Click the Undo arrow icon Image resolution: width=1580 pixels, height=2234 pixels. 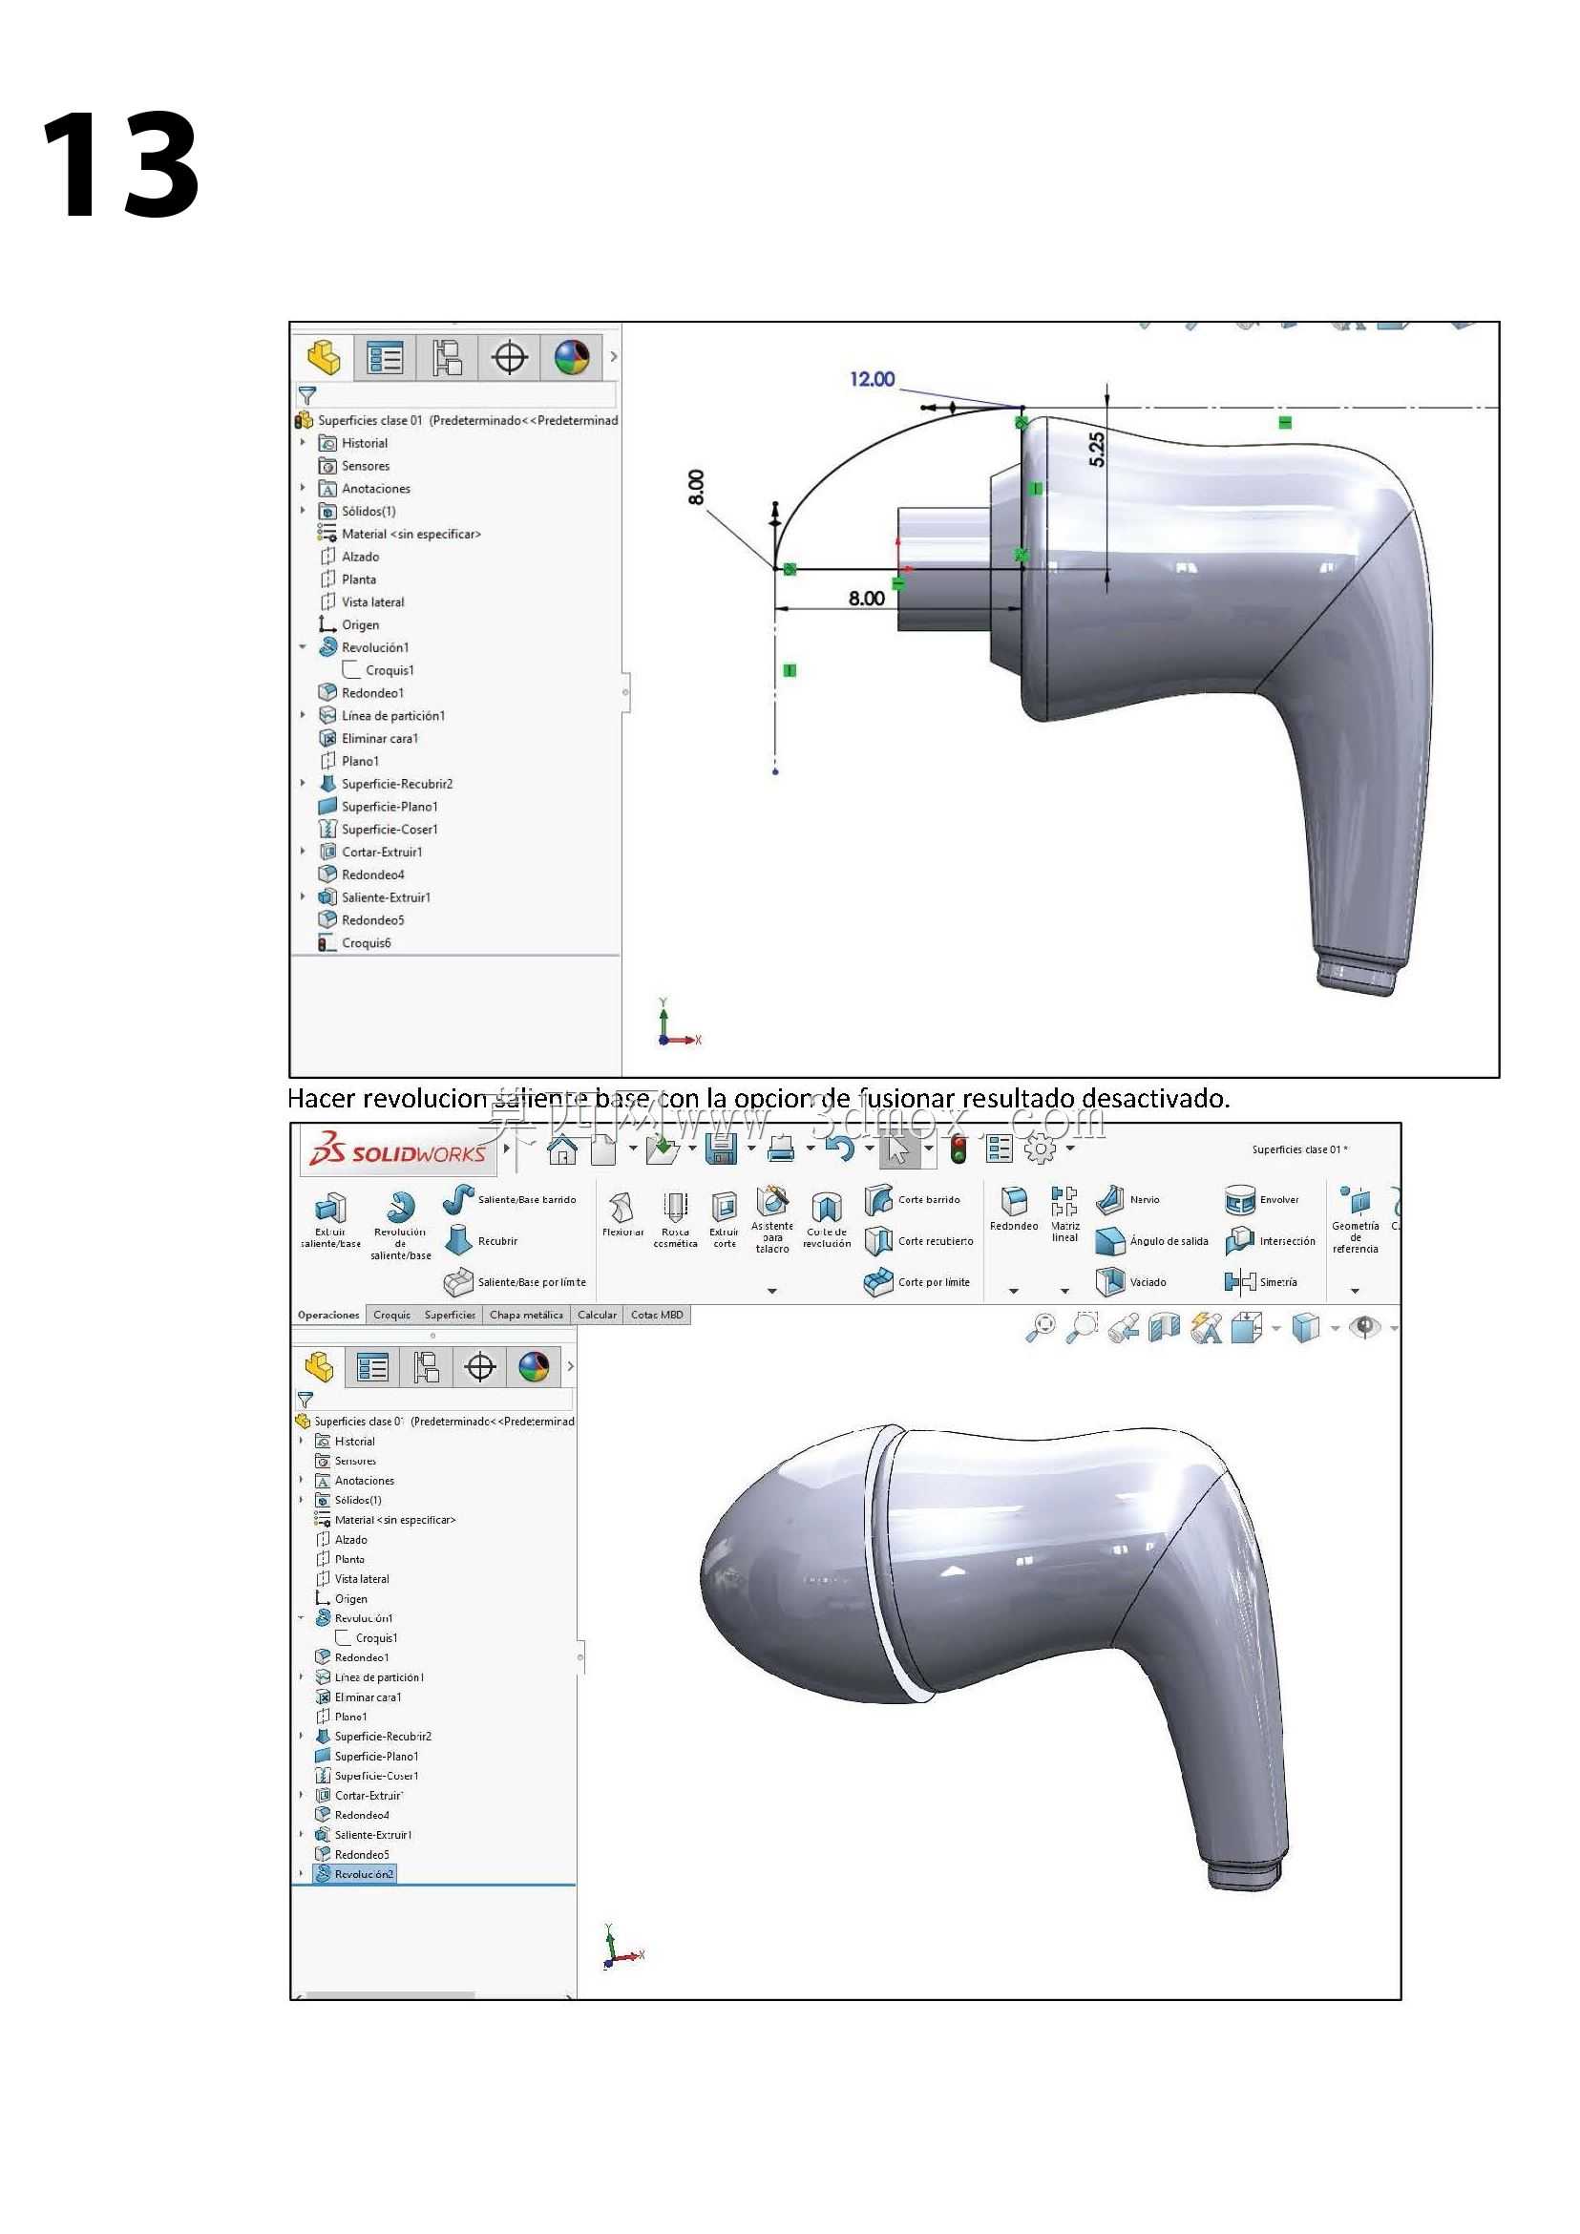tap(839, 1150)
